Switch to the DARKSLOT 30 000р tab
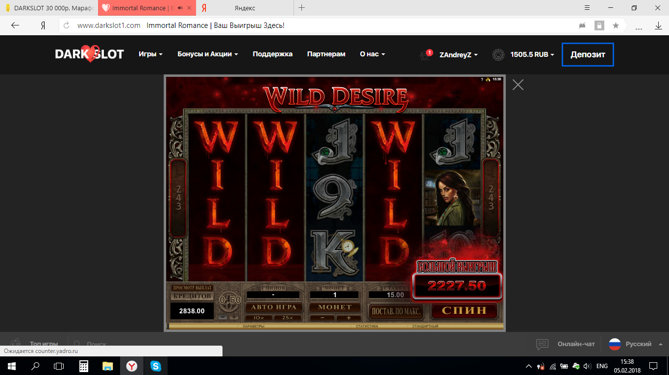 (49, 8)
